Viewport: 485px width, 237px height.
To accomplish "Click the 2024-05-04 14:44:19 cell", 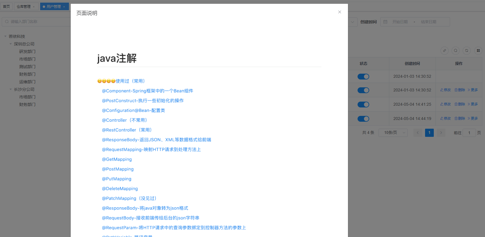I will click(x=412, y=118).
